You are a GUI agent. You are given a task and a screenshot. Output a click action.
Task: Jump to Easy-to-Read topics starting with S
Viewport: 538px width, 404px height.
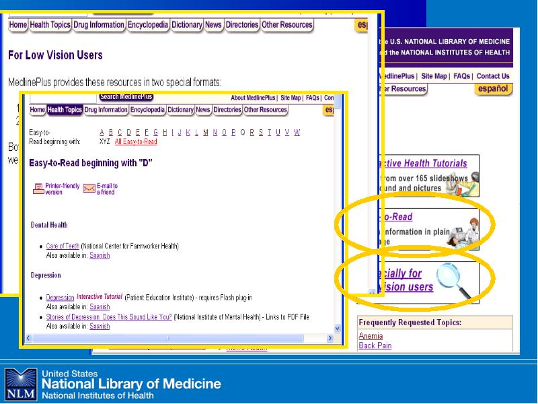click(261, 132)
